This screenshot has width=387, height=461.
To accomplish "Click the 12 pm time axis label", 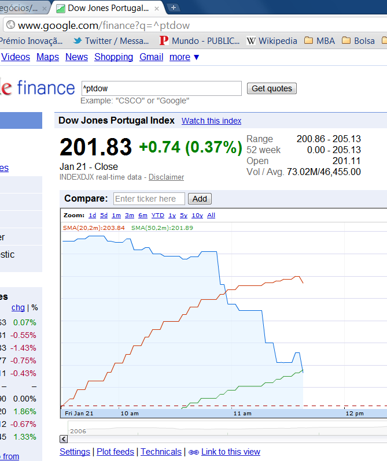I will tap(355, 414).
